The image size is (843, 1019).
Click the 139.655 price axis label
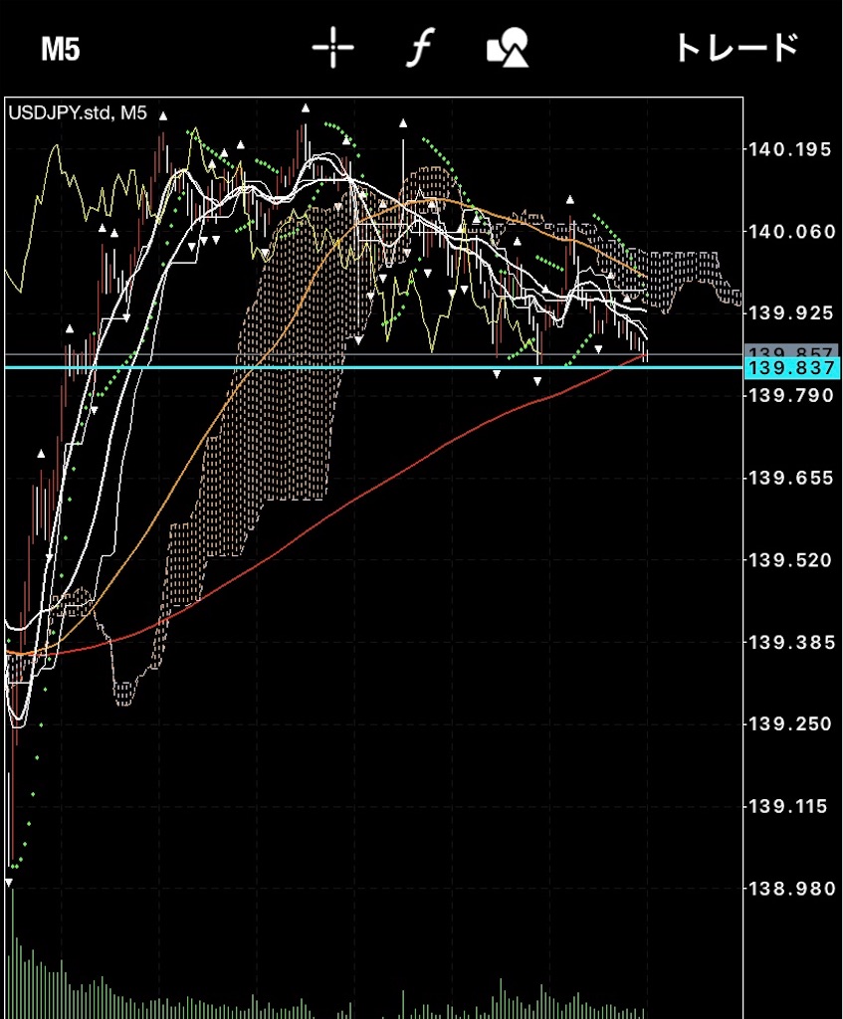791,479
